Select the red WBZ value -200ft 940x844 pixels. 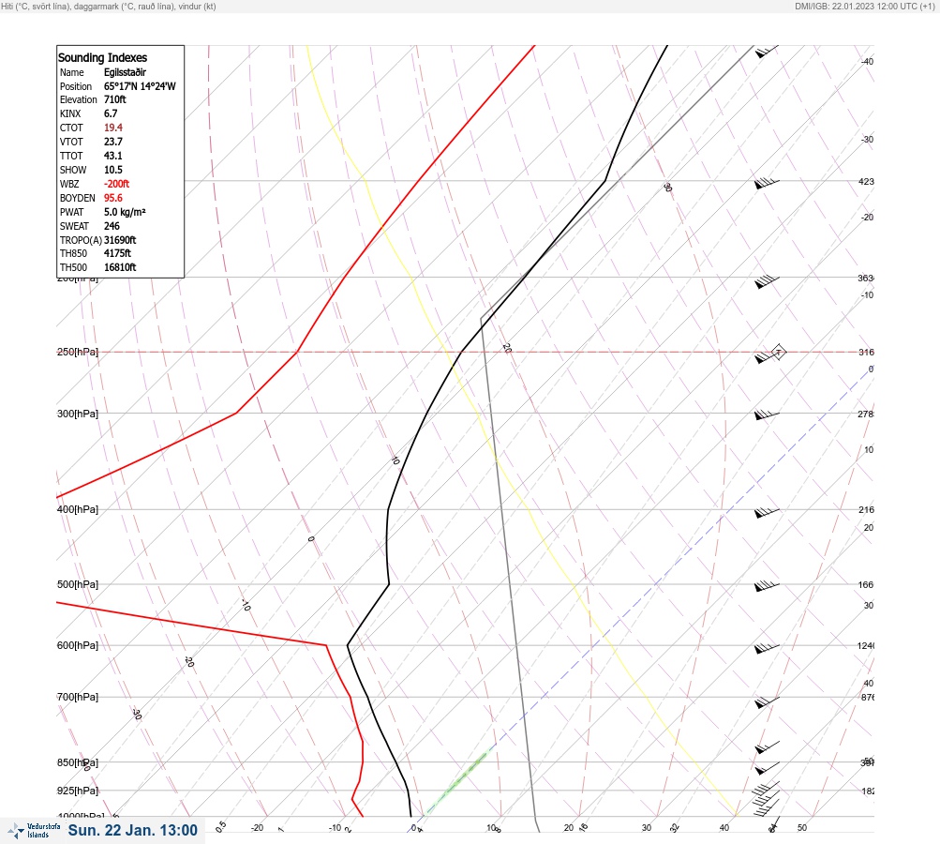tap(116, 184)
